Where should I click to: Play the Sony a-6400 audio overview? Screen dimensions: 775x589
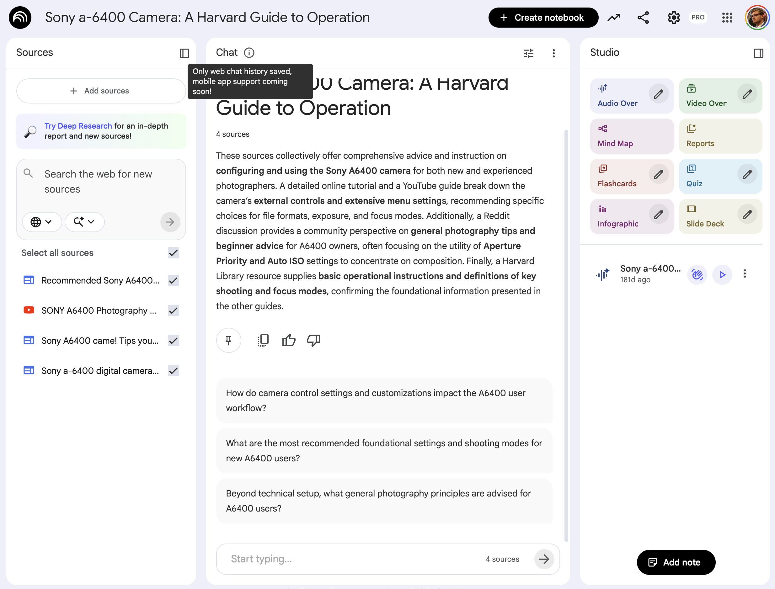click(x=722, y=274)
